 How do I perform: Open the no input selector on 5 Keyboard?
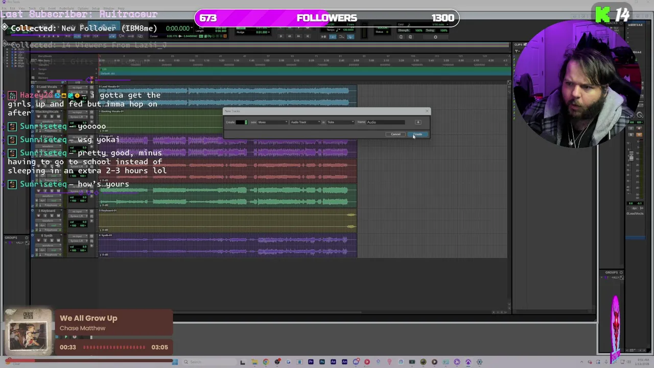point(78,212)
